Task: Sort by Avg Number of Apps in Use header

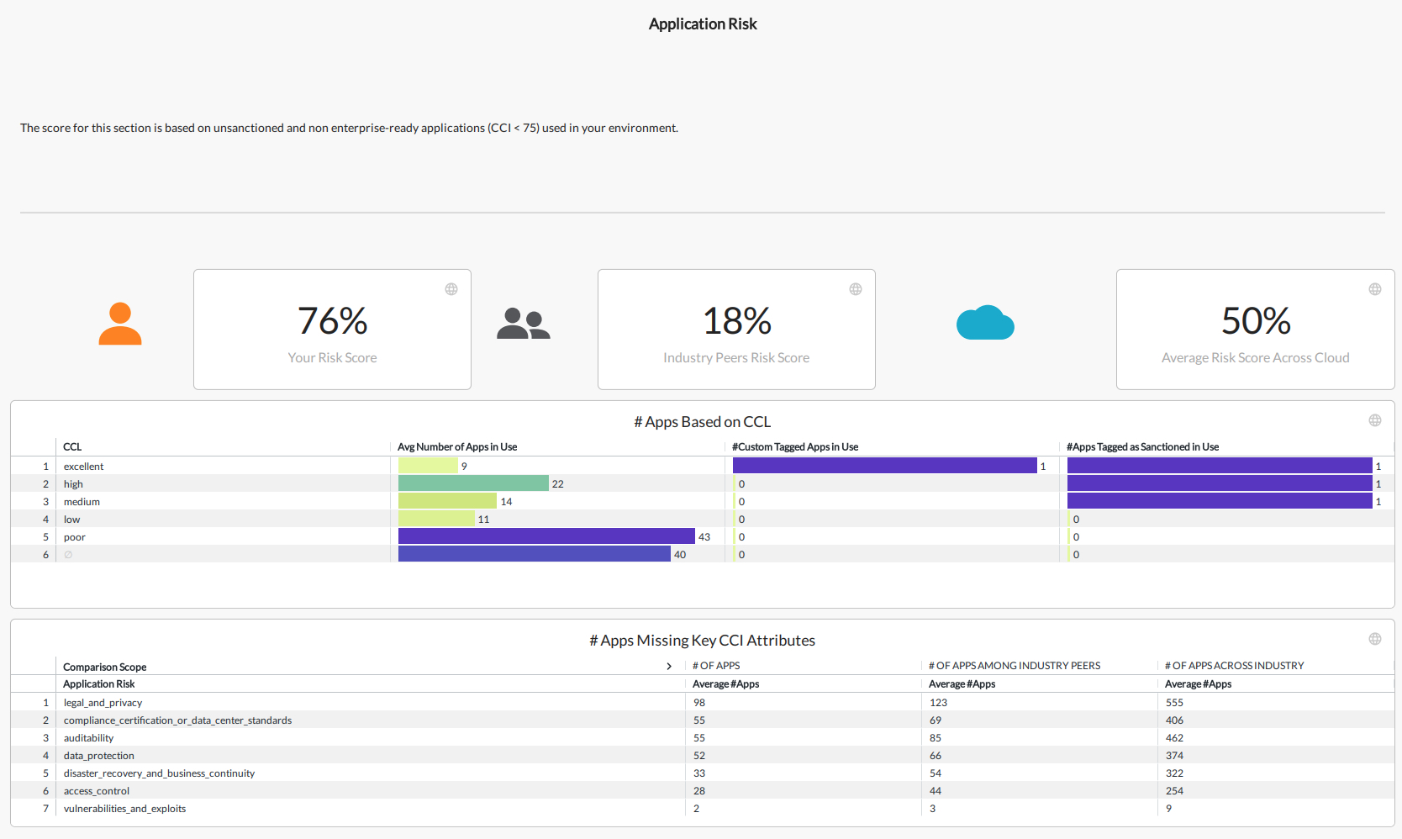Action: pos(457,447)
